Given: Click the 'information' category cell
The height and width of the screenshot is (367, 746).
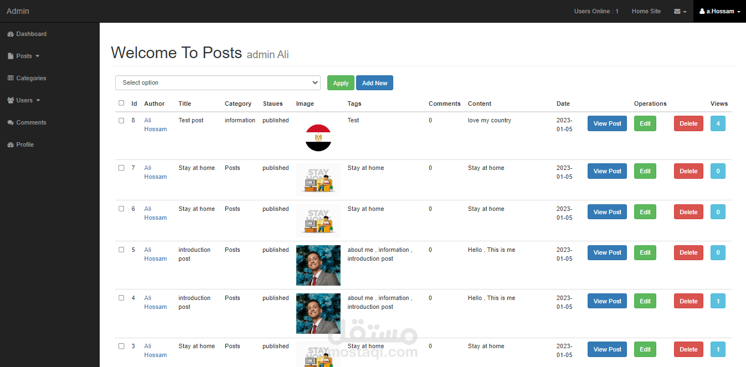Looking at the screenshot, I should 240,120.
